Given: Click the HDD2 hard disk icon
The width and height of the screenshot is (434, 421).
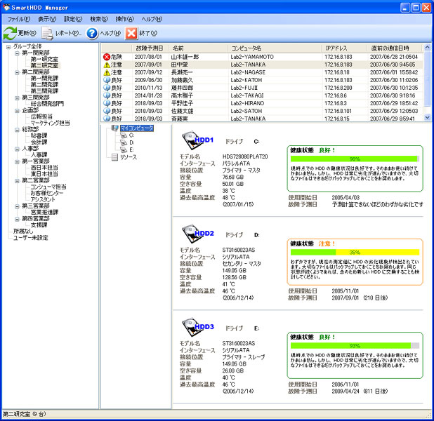Looking at the screenshot, I should (191, 234).
